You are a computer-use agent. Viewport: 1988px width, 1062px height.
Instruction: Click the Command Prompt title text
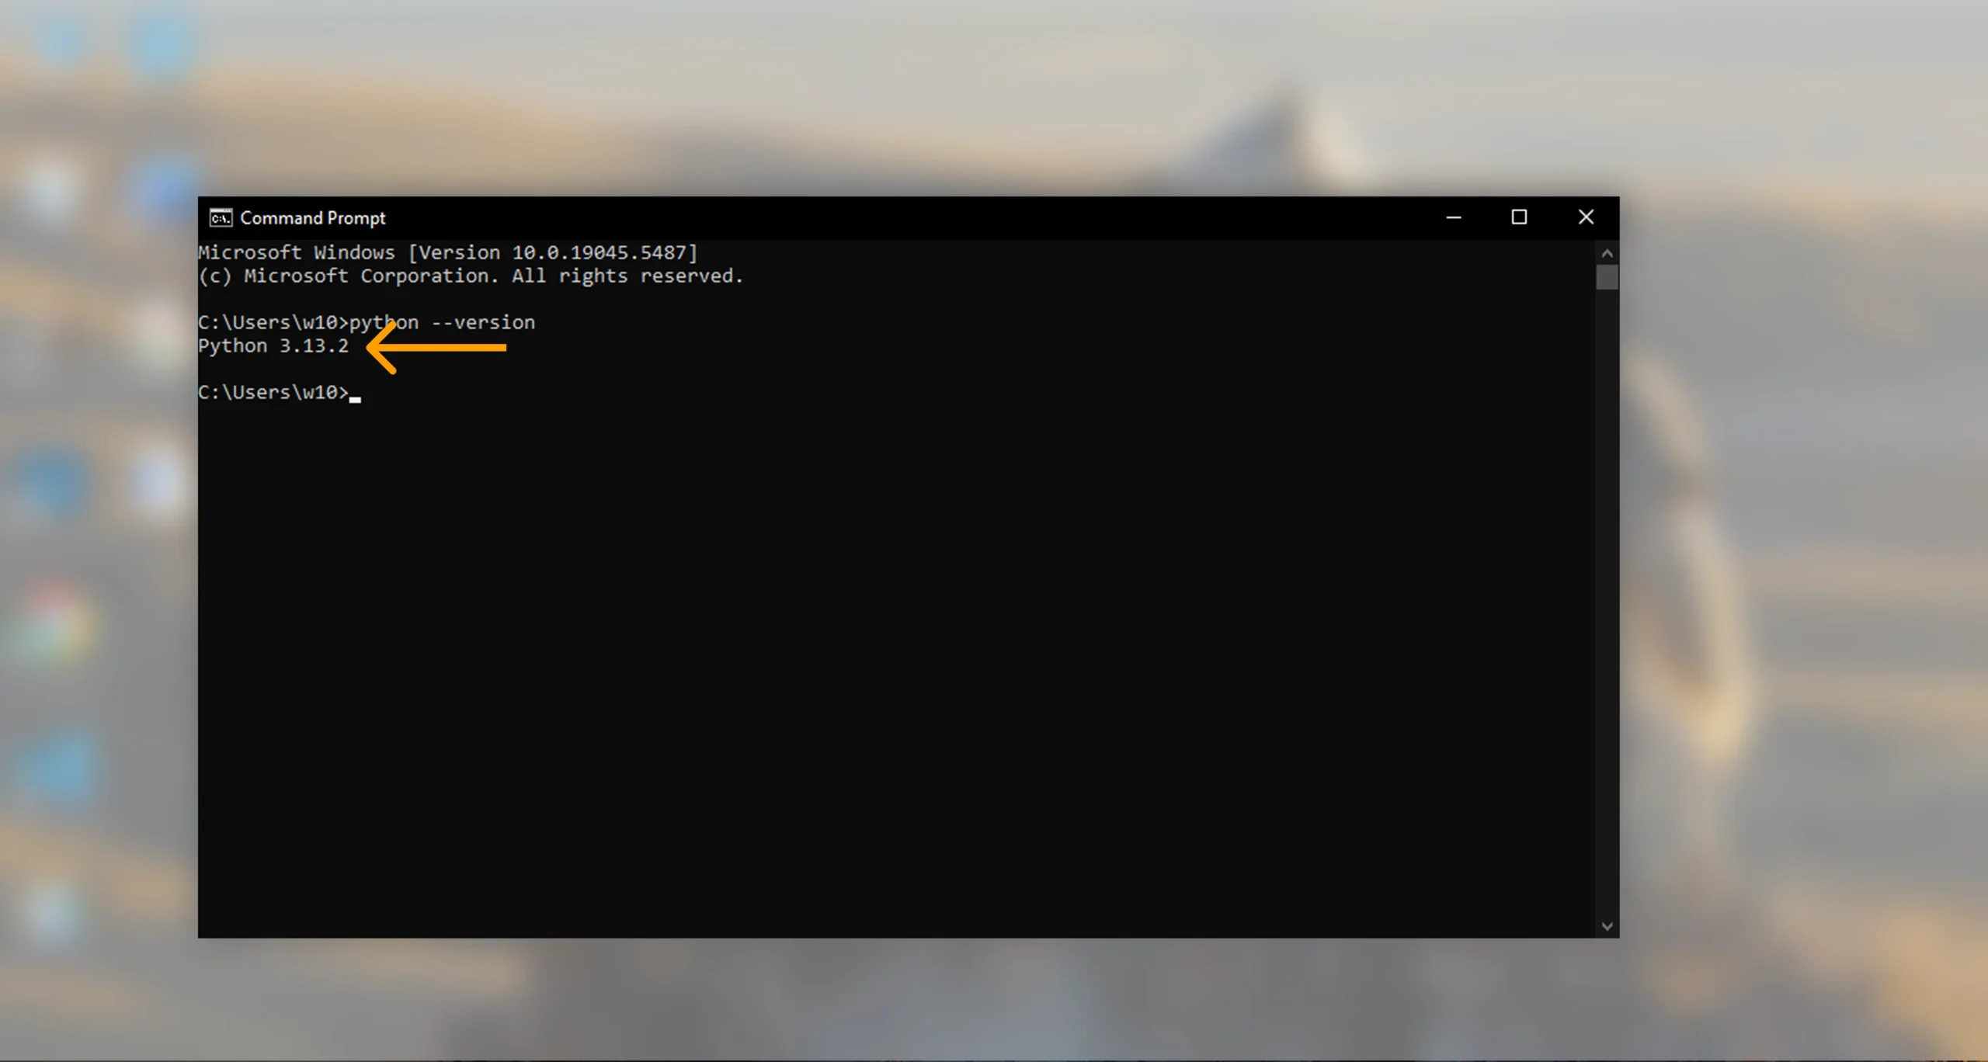(313, 218)
